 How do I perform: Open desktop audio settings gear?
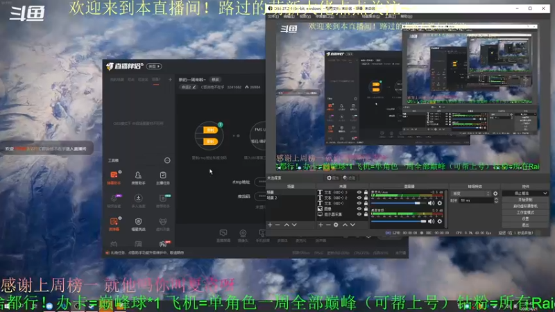tap(440, 221)
